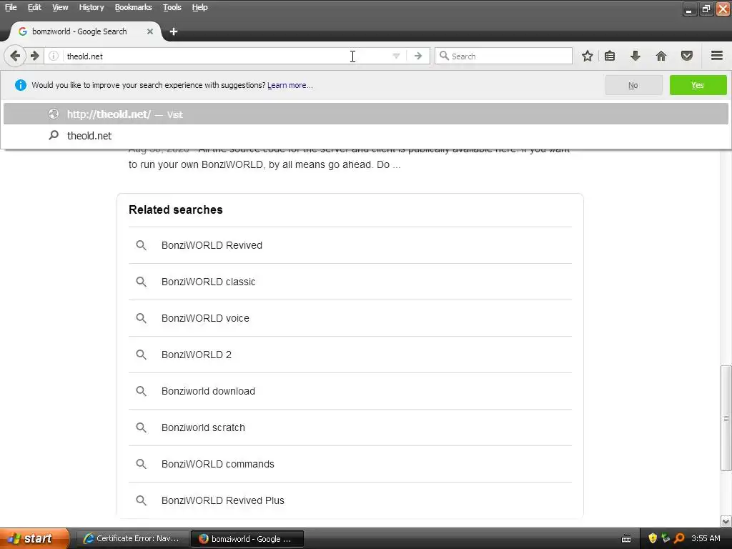Screen dimensions: 732x549
Task: Switch to Certificate Error Internet Explorer taskbar item
Action: coord(132,538)
